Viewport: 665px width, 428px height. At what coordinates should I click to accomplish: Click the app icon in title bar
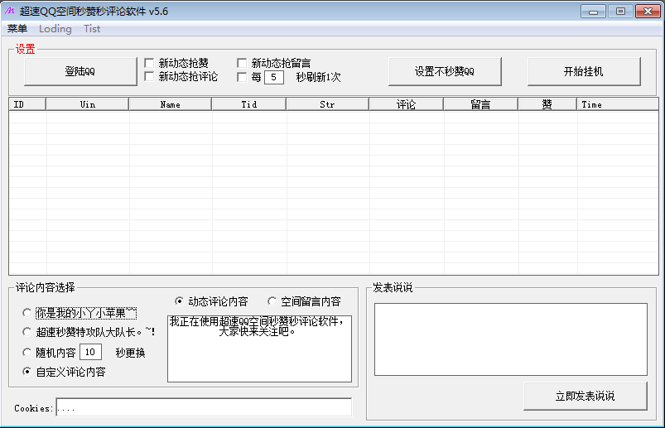pos(9,11)
